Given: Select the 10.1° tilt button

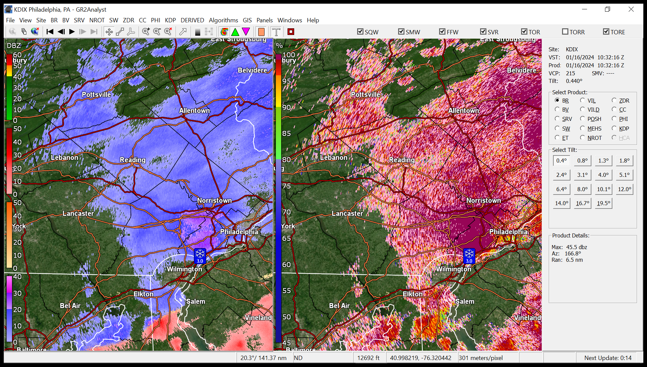Looking at the screenshot, I should [603, 189].
